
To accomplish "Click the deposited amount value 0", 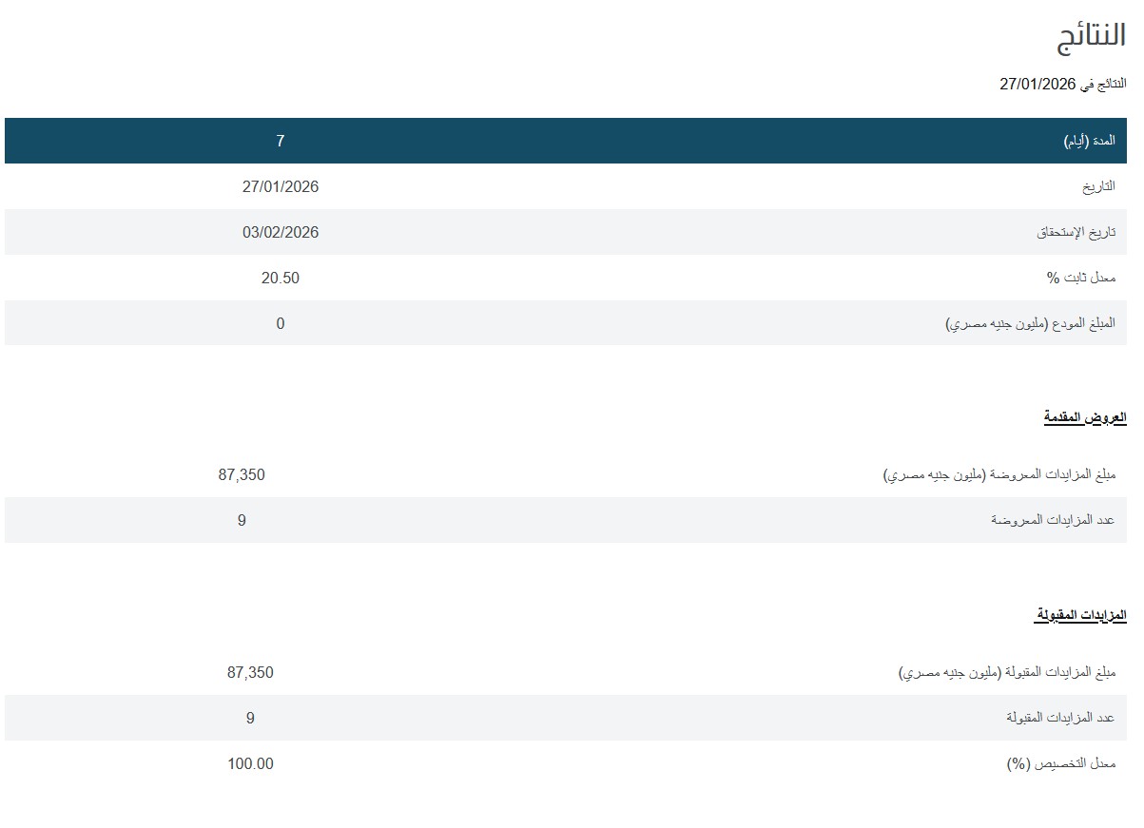I will point(281,324).
